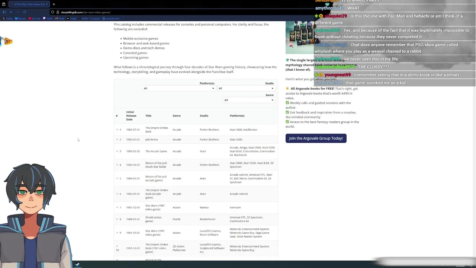Click the Famicom platform cell
The image size is (476, 268).
tap(235, 207)
